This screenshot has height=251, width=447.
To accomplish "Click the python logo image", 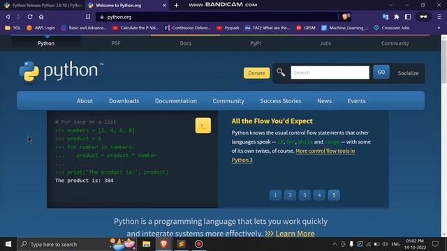I will click(61, 71).
